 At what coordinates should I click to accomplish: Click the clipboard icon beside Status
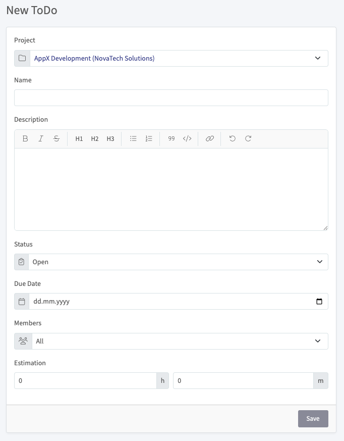click(x=21, y=262)
